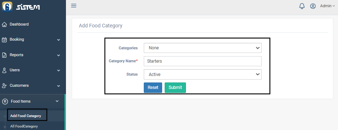Viewport: 338px width, 130px height.
Task: Open All FoodCategory menu item
Action: click(x=24, y=126)
